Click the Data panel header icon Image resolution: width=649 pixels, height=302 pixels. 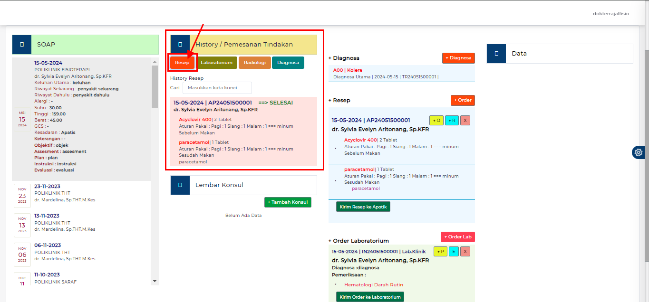pyautogui.click(x=496, y=54)
